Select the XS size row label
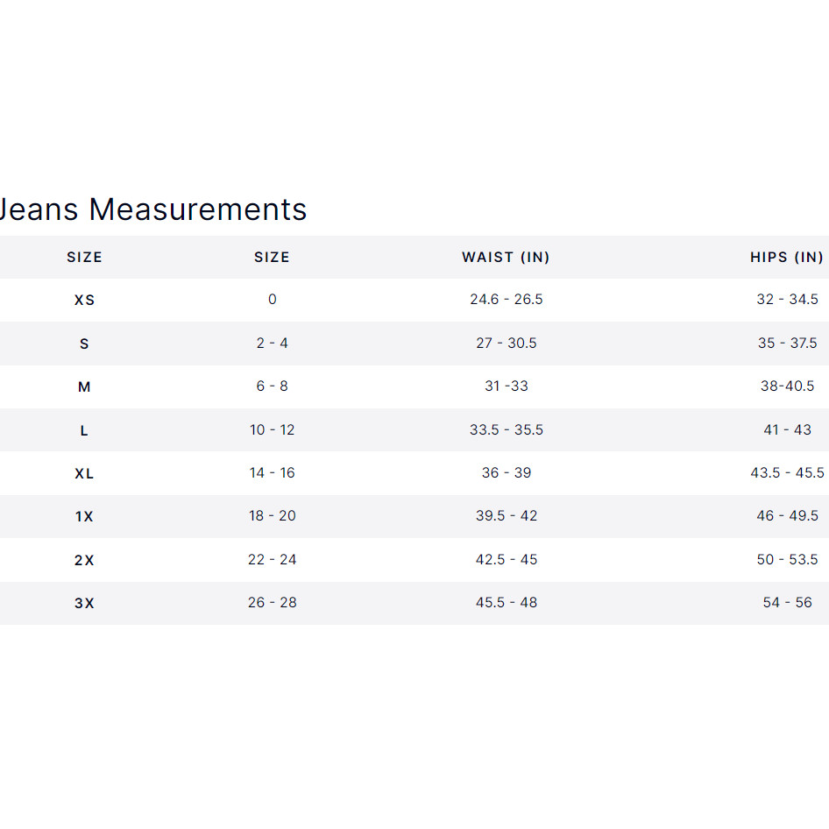This screenshot has width=829, height=829. [x=84, y=300]
